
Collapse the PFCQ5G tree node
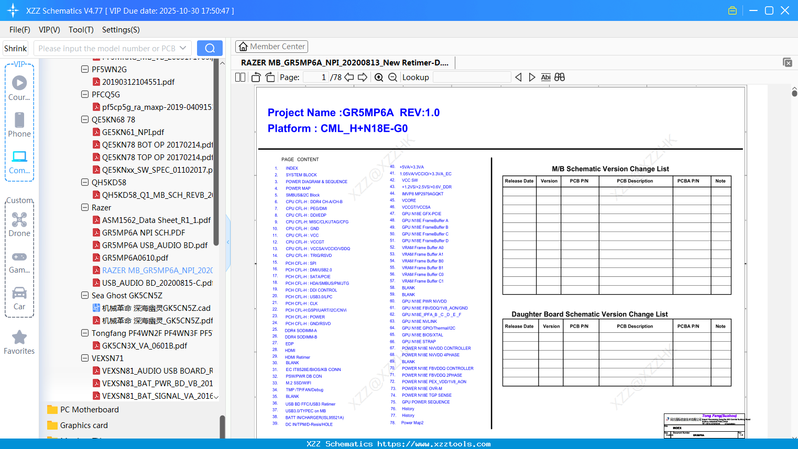tap(85, 94)
